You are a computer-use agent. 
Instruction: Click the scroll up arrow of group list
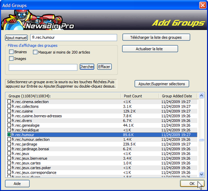click(x=201, y=95)
